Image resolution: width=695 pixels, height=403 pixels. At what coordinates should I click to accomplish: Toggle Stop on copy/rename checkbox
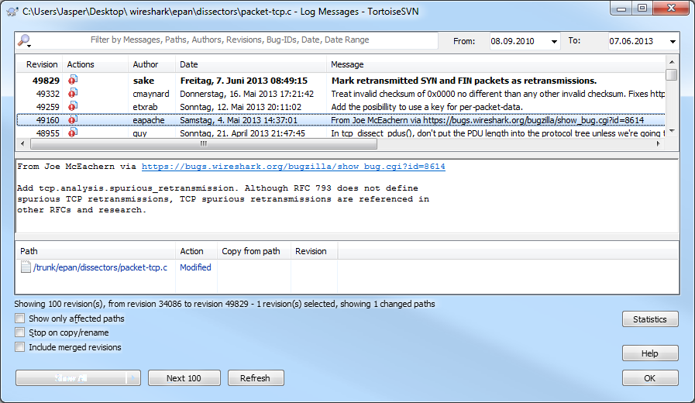(20, 332)
